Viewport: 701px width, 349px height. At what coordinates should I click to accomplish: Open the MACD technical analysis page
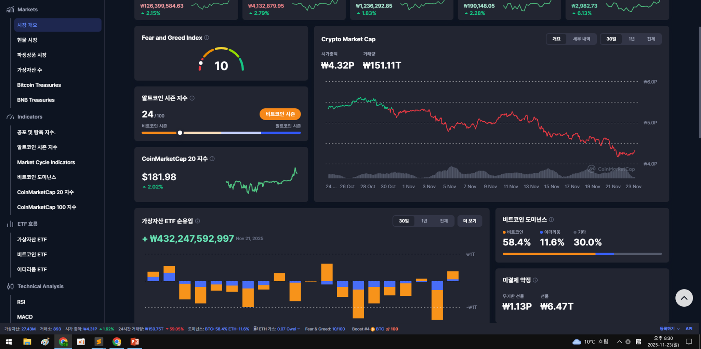click(x=25, y=317)
